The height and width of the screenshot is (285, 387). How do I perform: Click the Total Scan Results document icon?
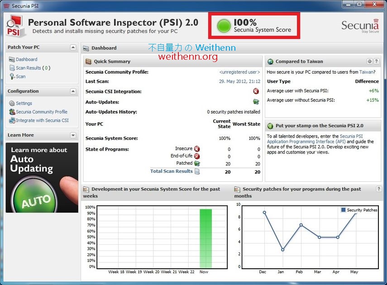[197, 171]
